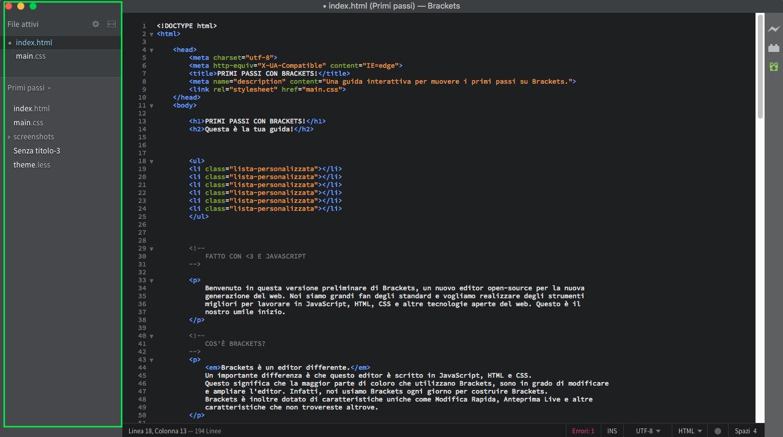Open theme.less from the project tree
783x437 pixels.
click(32, 165)
